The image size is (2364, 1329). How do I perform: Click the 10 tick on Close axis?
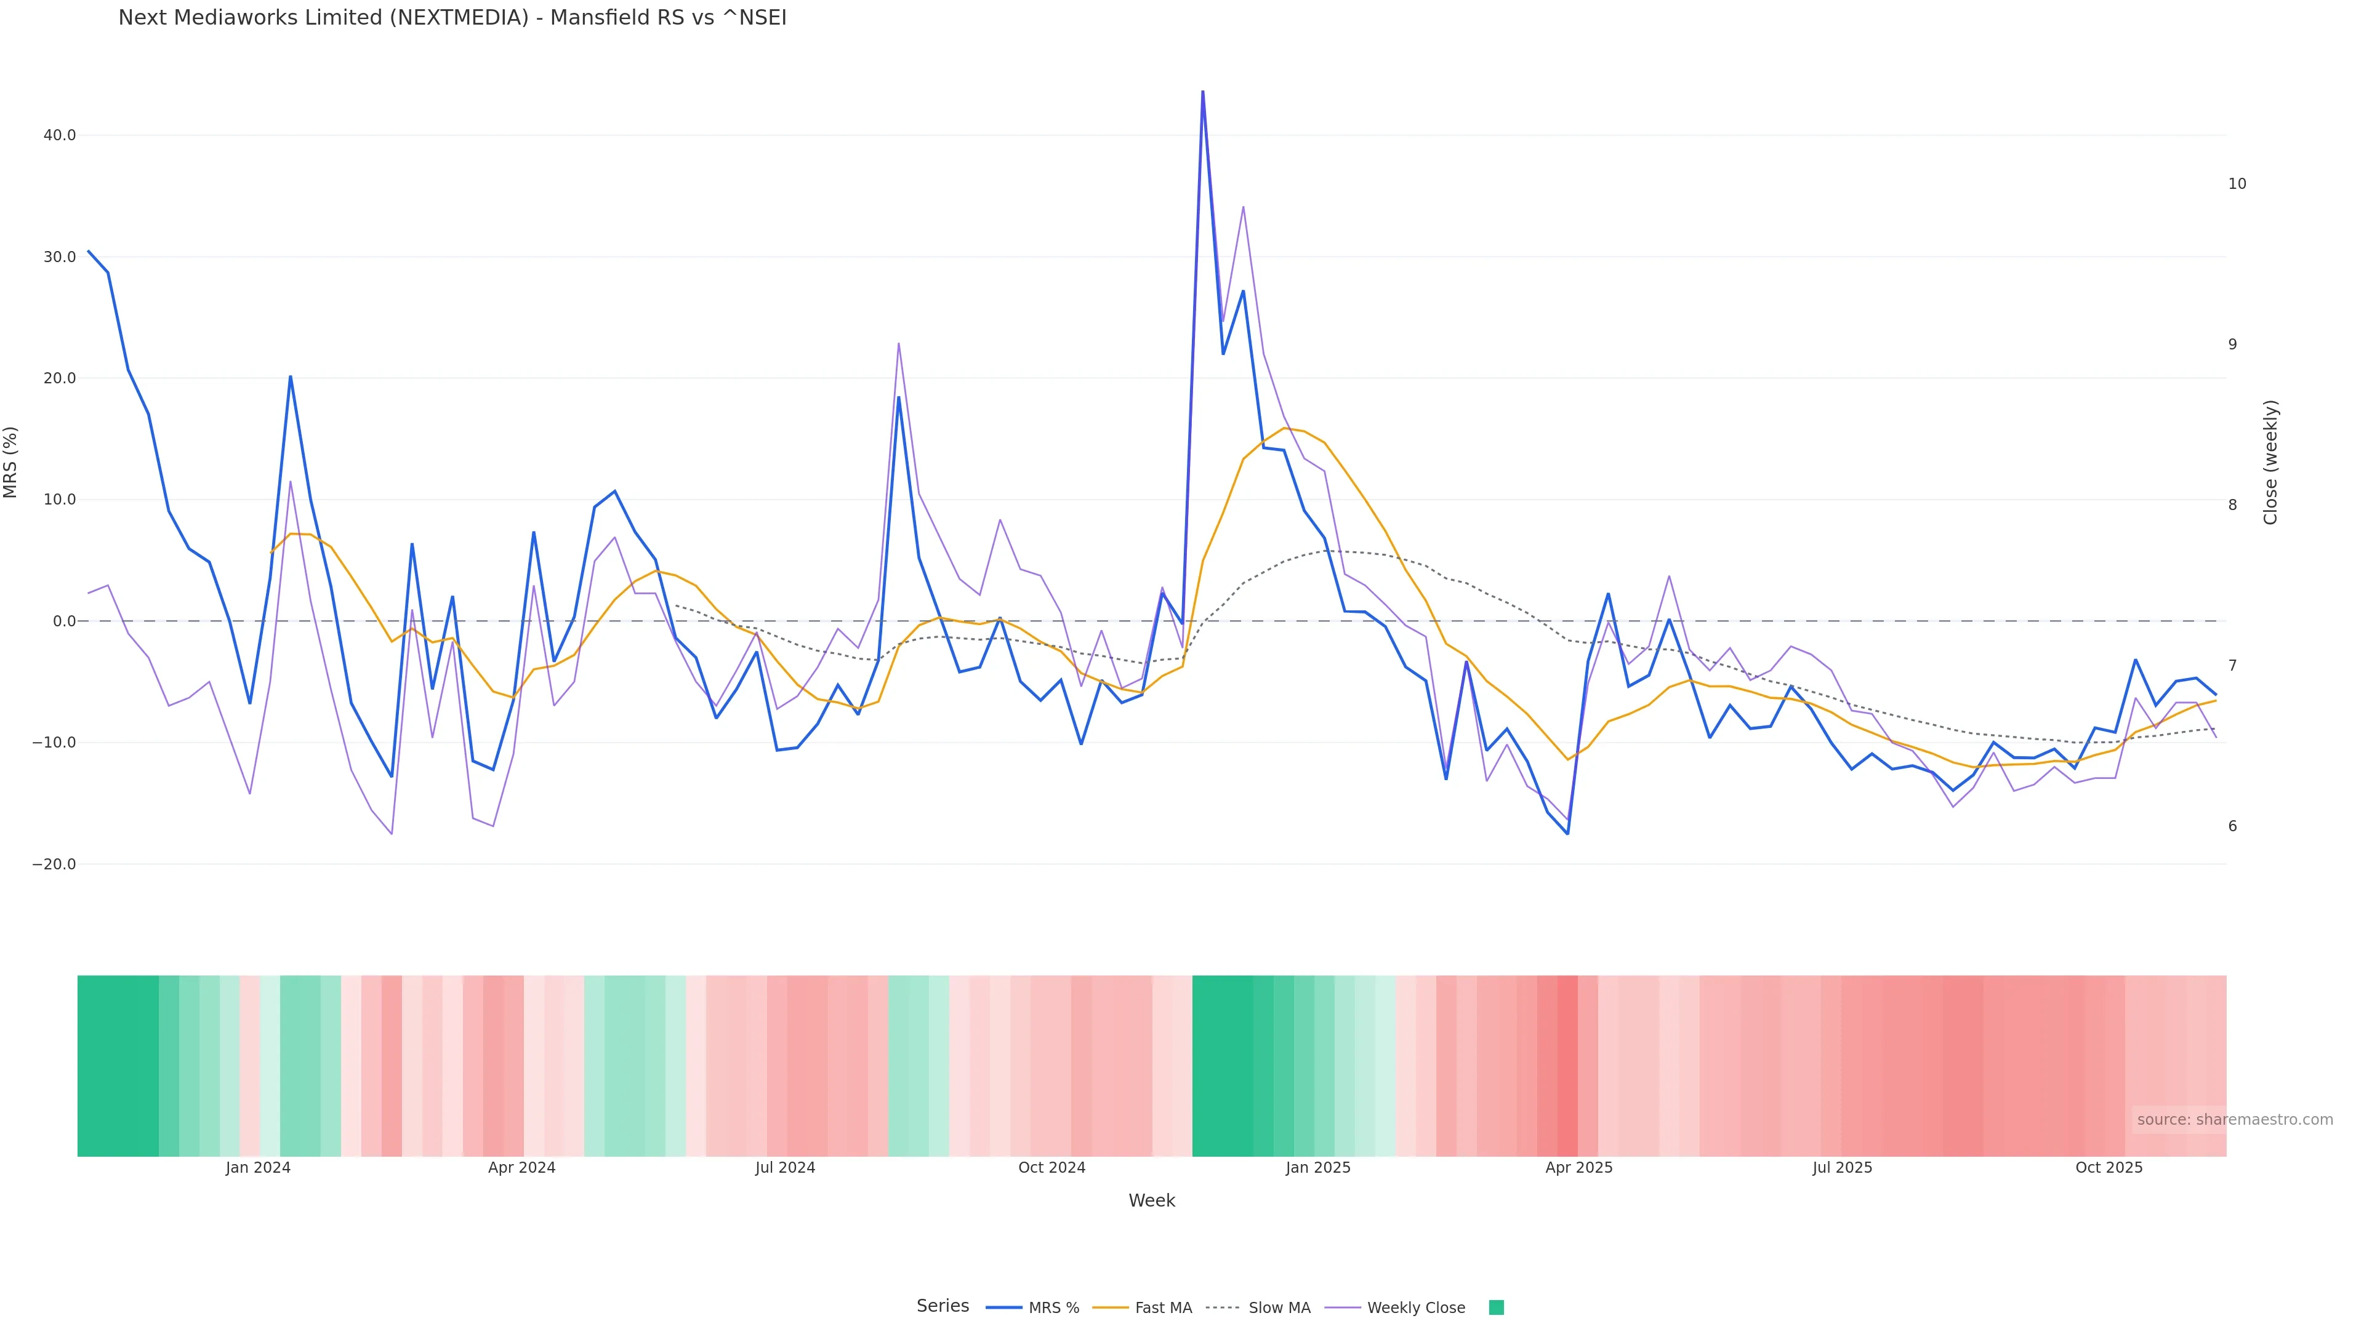click(2237, 185)
